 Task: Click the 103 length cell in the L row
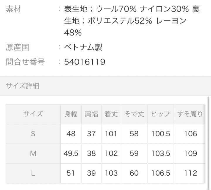tap(111, 173)
